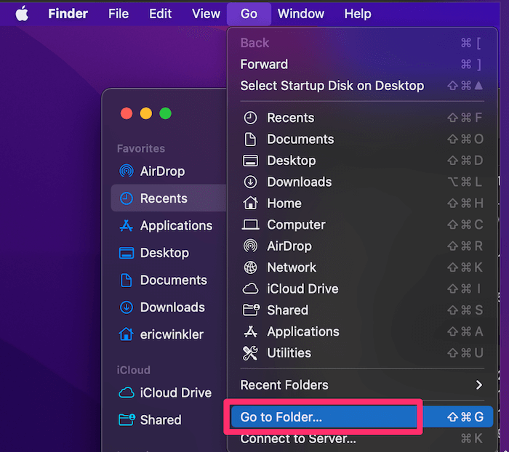The height and width of the screenshot is (452, 509).
Task: Click the Home house icon in Go menu
Action: click(250, 203)
